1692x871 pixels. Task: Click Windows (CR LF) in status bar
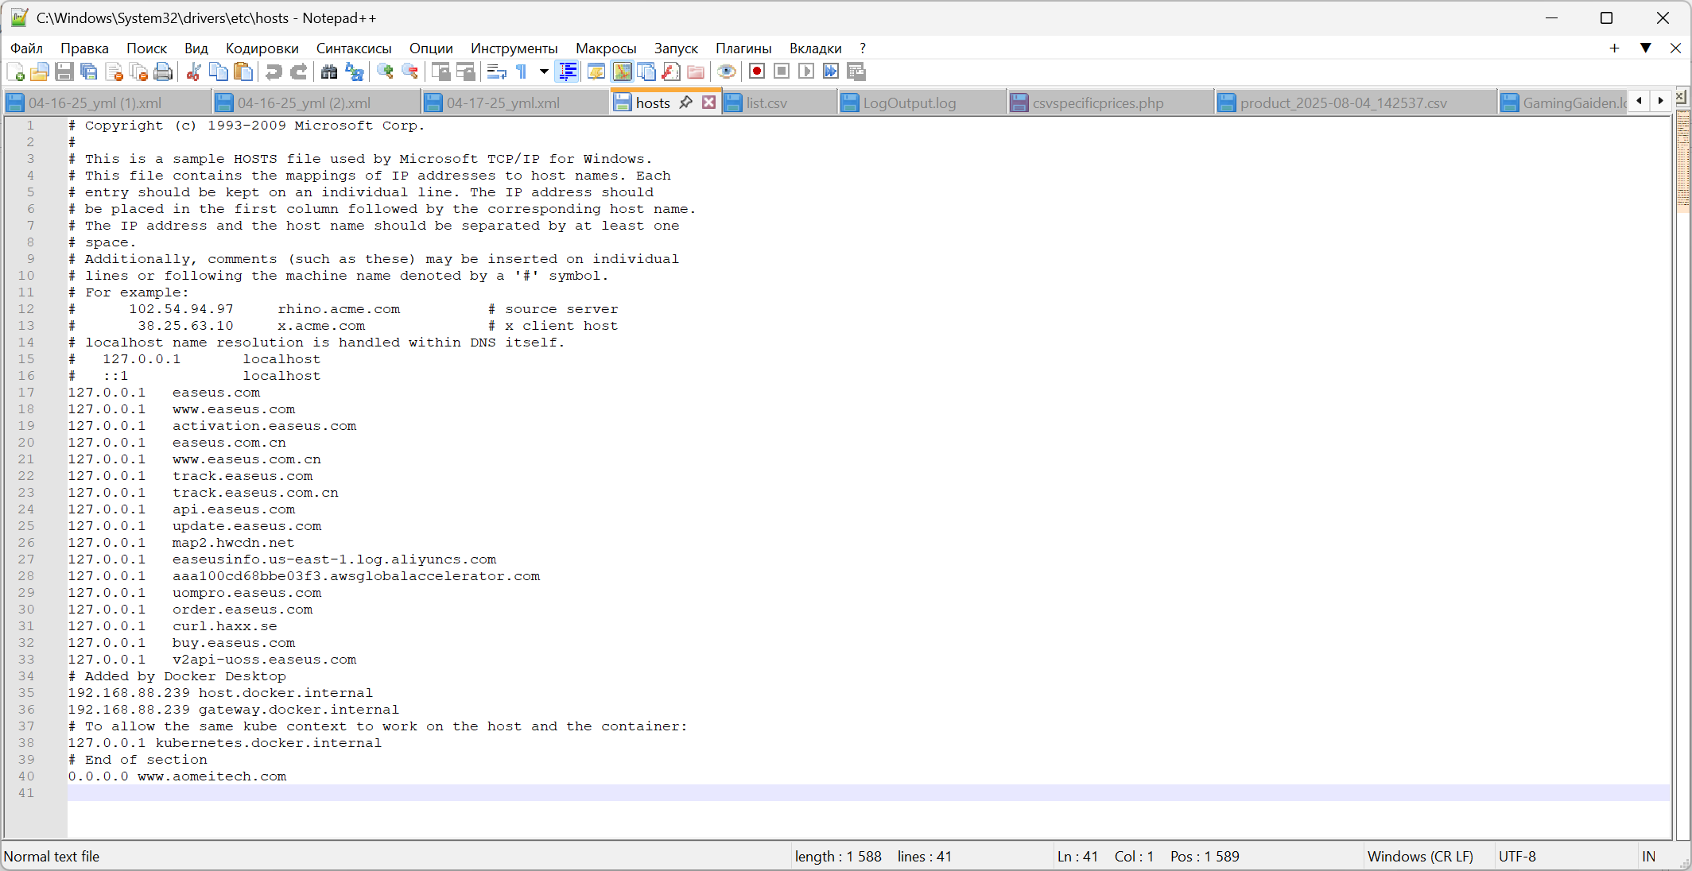1420,856
